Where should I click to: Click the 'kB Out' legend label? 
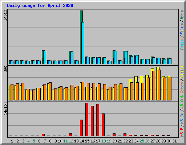click(182, 102)
